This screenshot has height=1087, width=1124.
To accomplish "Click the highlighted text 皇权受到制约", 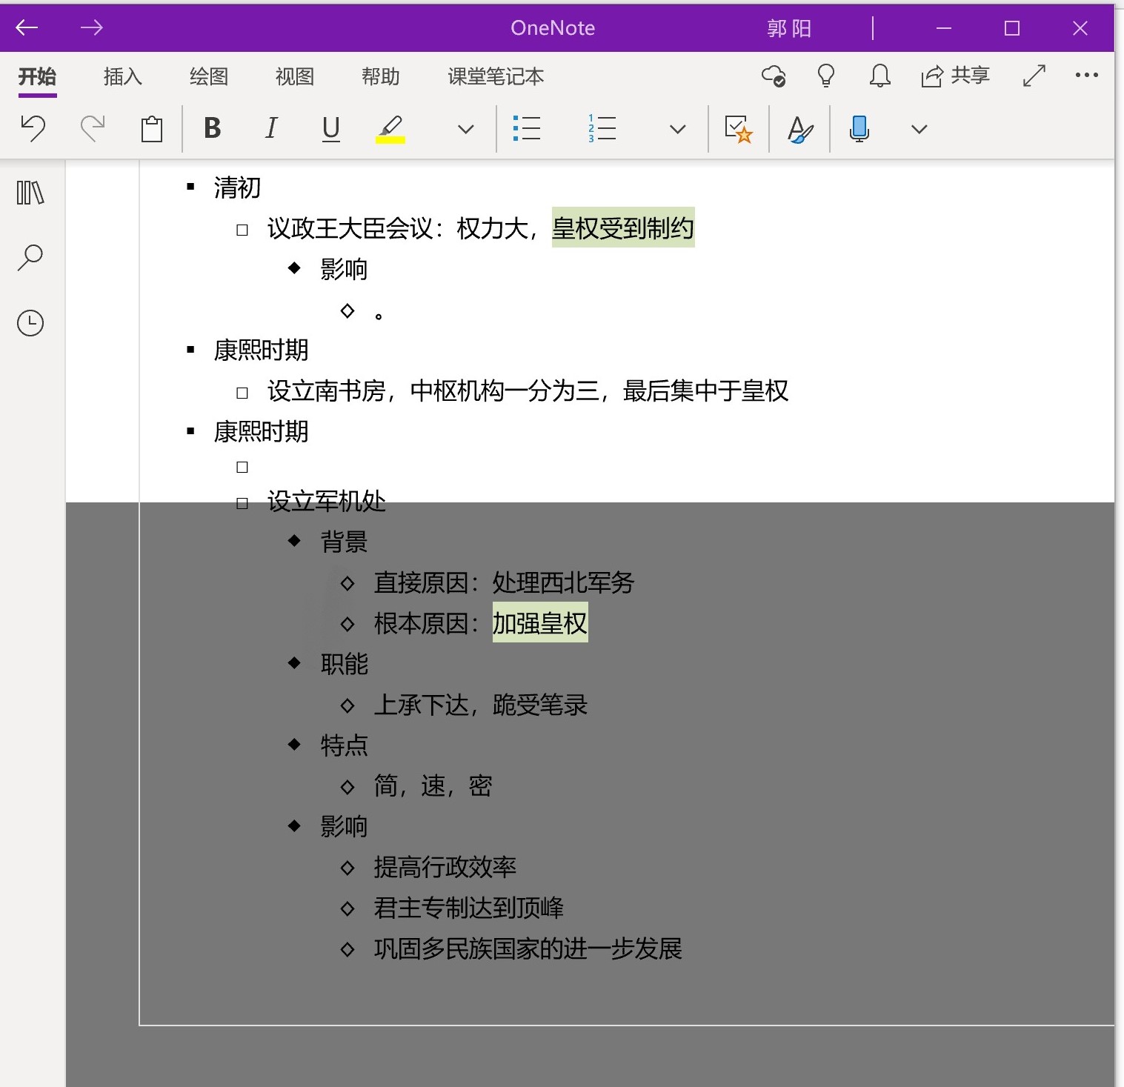I will 623,227.
